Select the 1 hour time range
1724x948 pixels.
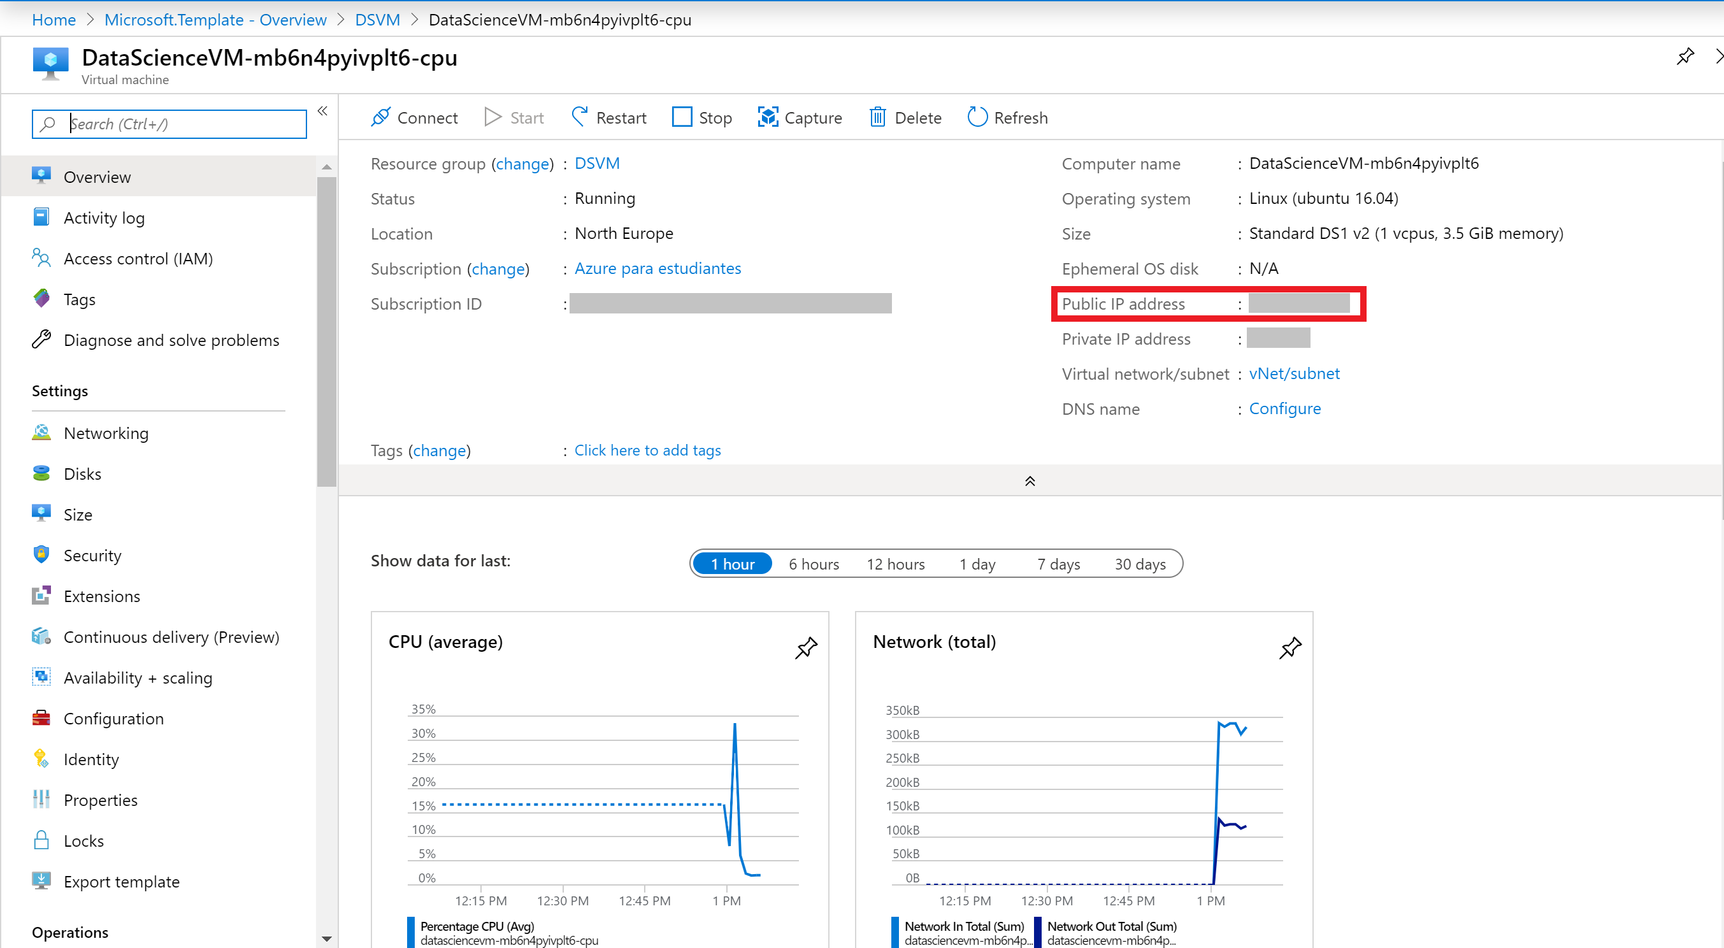732,564
